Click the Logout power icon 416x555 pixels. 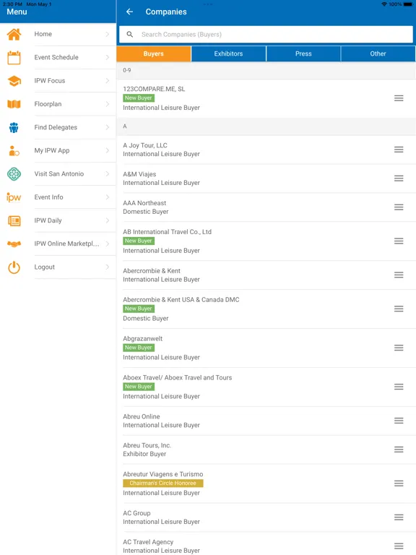pos(14,267)
